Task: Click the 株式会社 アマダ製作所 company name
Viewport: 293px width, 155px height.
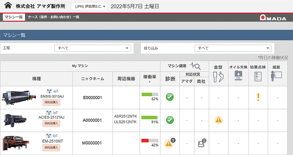Action: coord(40,6)
